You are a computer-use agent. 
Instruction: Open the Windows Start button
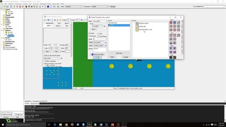[3, 125]
